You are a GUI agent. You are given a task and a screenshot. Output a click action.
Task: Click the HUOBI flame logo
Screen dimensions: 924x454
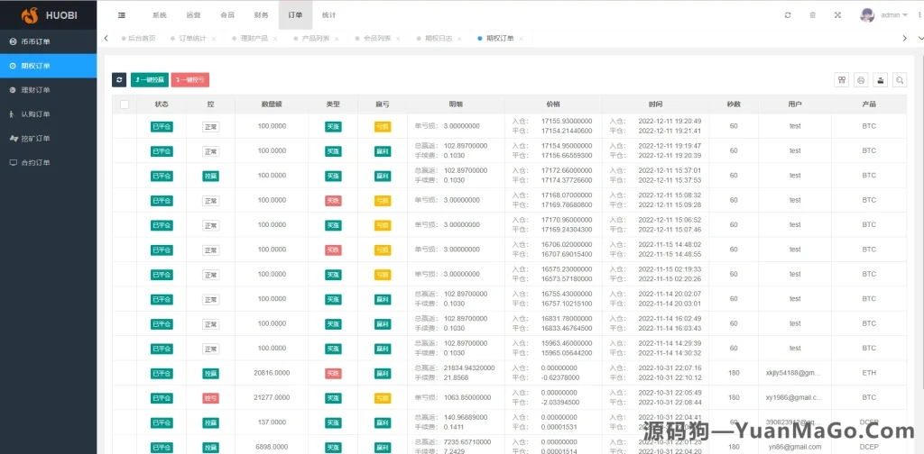(x=30, y=15)
